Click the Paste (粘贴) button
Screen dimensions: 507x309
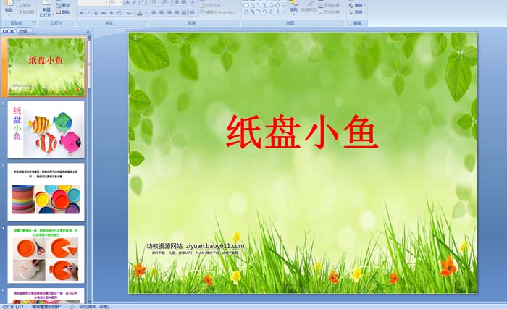tap(9, 8)
